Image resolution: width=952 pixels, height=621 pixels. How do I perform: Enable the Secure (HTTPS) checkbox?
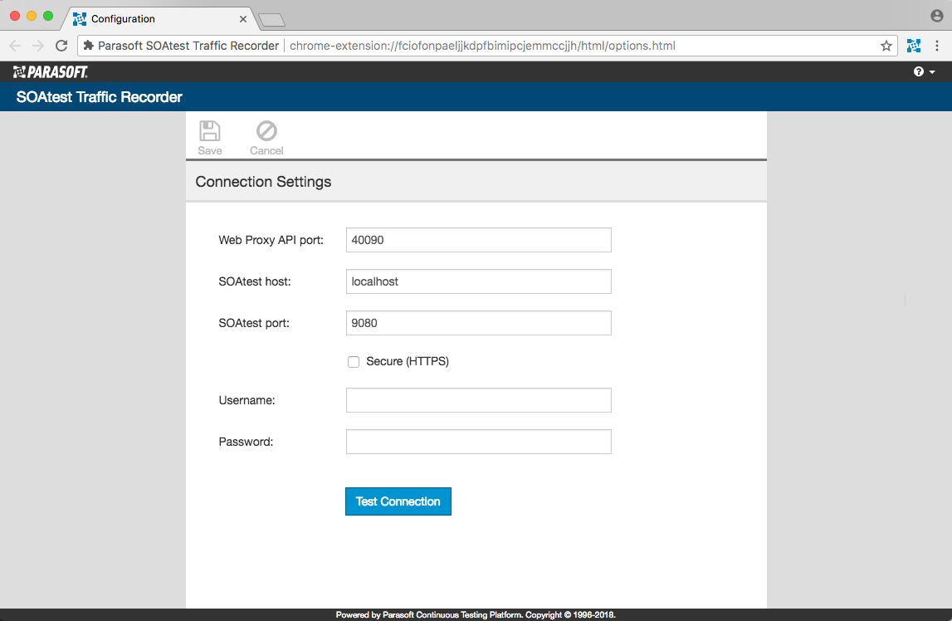(354, 362)
